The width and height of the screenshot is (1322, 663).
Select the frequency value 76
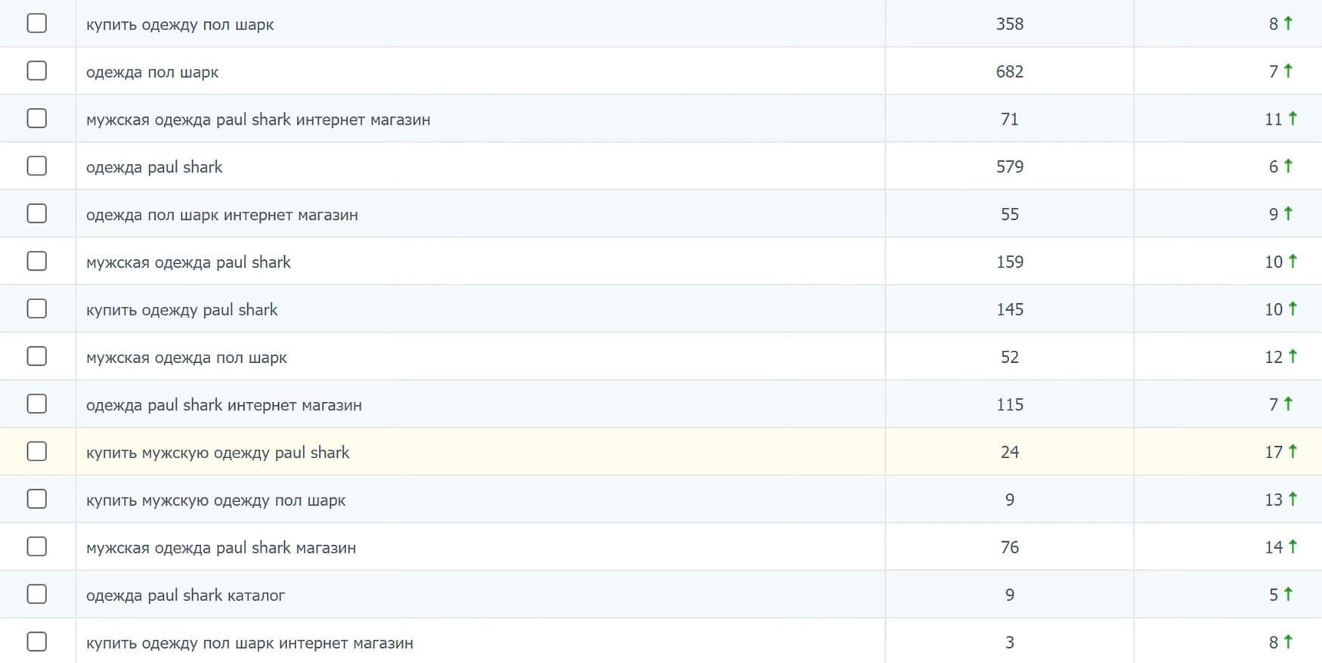tap(1009, 548)
